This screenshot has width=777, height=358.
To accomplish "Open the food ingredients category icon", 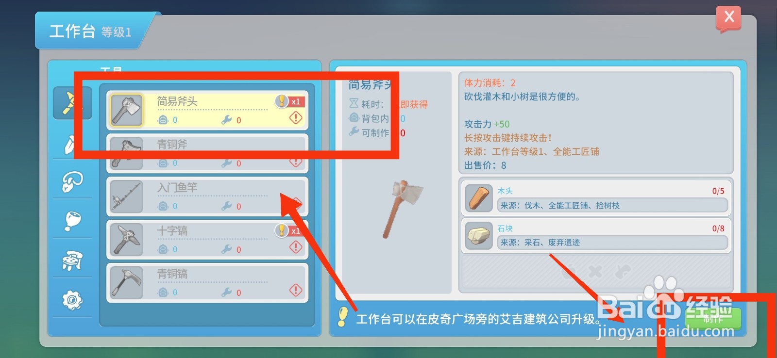I will pos(72,221).
